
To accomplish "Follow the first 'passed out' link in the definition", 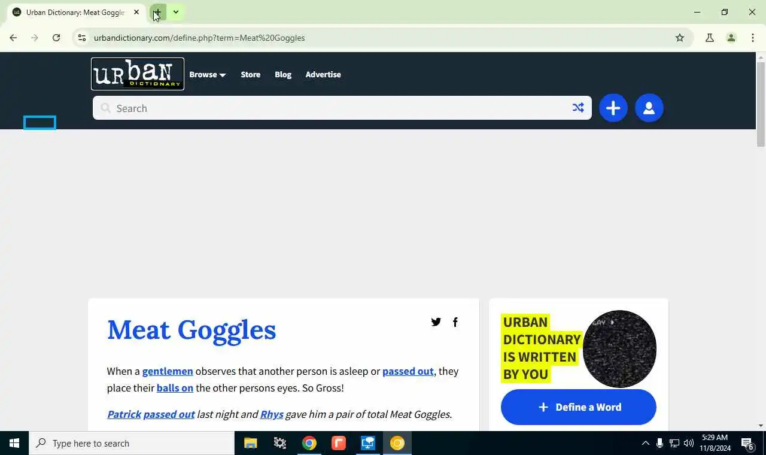I will (x=408, y=371).
